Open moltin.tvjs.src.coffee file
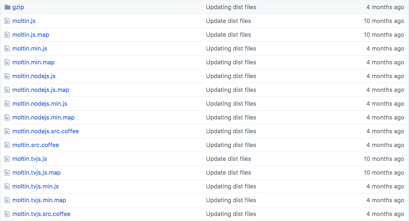Screen dimensions: 409x221 click(x=41, y=214)
